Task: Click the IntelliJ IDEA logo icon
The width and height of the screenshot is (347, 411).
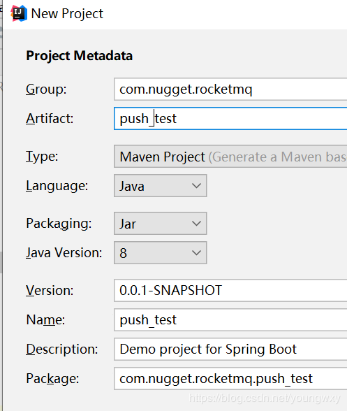Action: (x=19, y=13)
